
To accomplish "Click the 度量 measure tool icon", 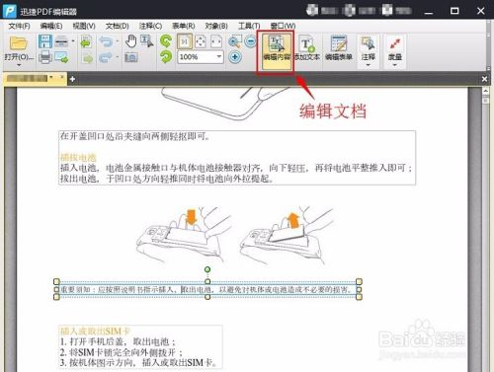I will 394,44.
